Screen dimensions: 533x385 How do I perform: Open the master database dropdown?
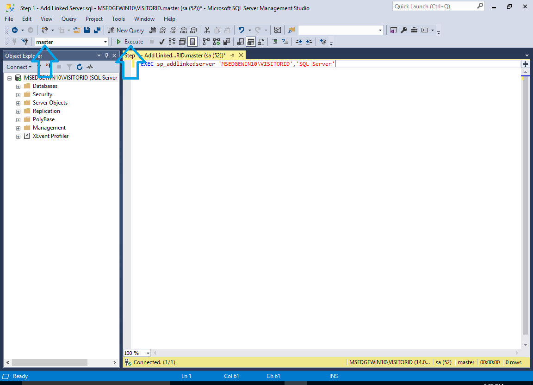[105, 42]
